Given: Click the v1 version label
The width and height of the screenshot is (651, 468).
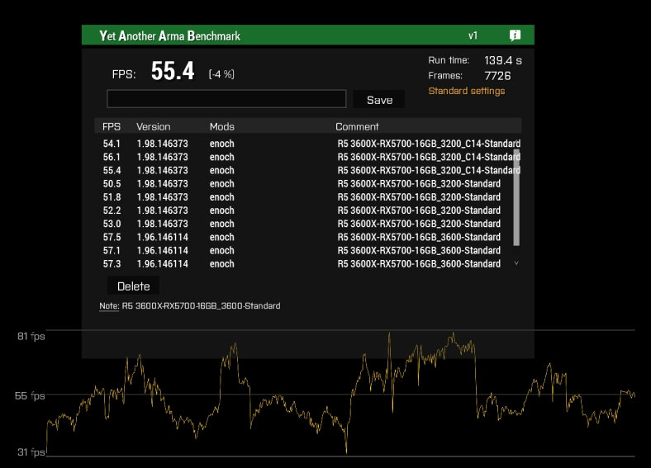Looking at the screenshot, I should [x=473, y=35].
